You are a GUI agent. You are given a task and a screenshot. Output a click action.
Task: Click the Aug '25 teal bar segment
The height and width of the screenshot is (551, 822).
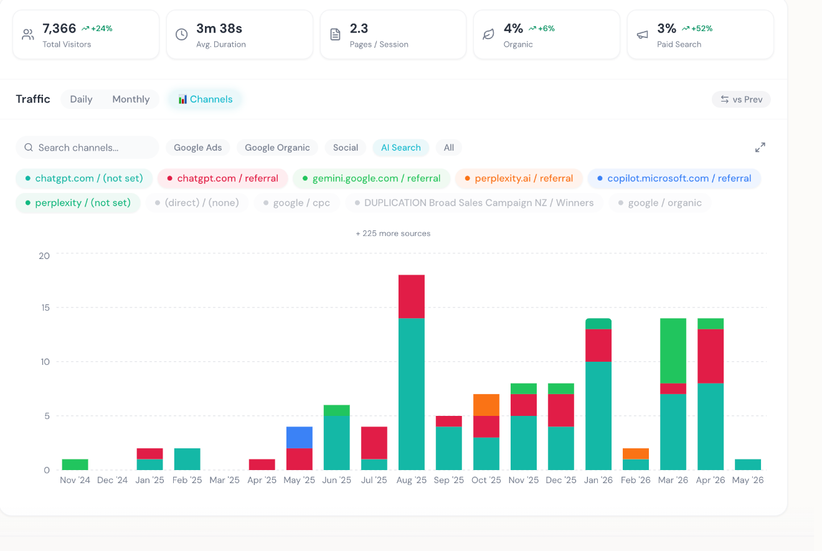coord(412,394)
